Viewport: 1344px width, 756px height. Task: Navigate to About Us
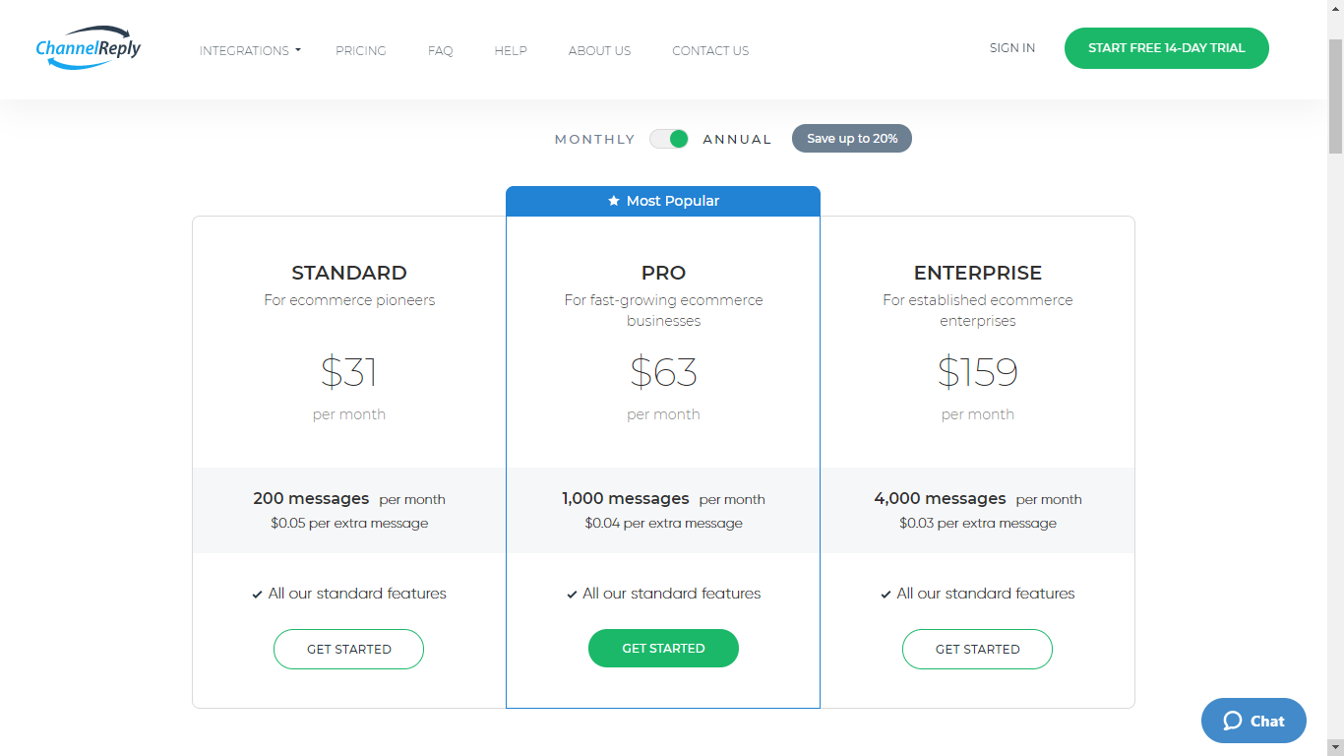click(600, 50)
